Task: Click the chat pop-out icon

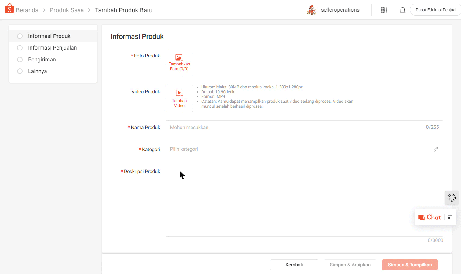Action: [450, 217]
